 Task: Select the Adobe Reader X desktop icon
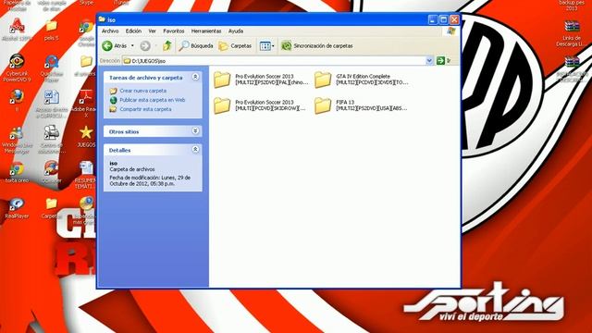tap(85, 104)
